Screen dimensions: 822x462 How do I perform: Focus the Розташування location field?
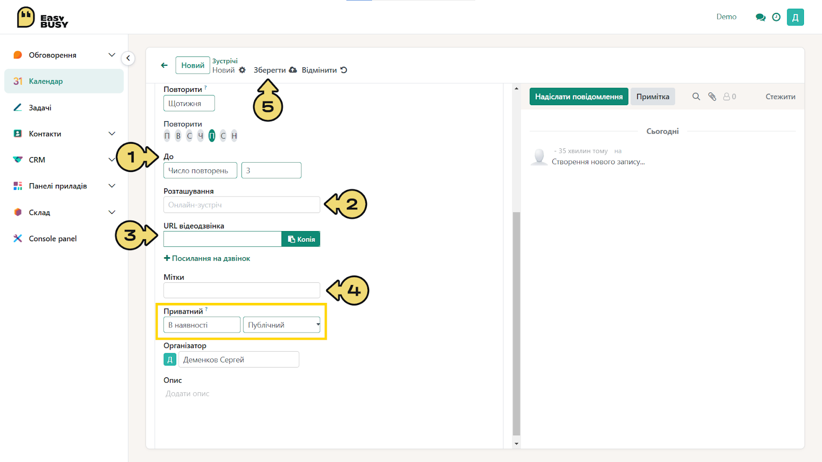click(x=241, y=205)
